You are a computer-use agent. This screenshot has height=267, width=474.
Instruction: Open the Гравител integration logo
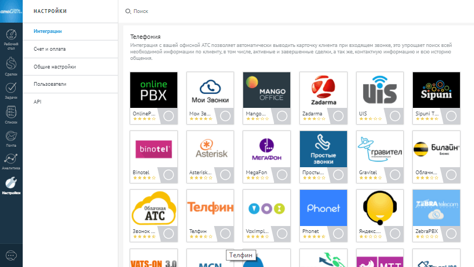(x=379, y=149)
